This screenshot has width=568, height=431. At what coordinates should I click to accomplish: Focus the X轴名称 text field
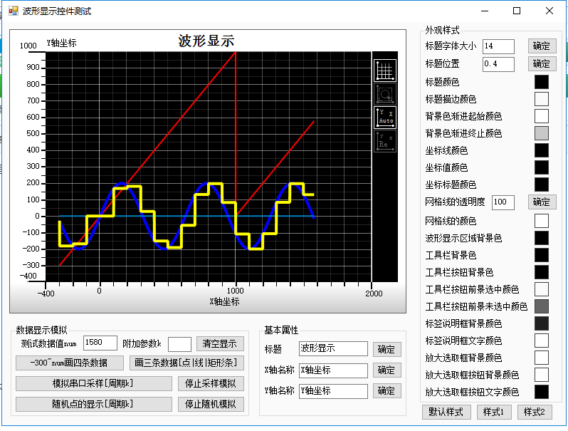tap(333, 370)
